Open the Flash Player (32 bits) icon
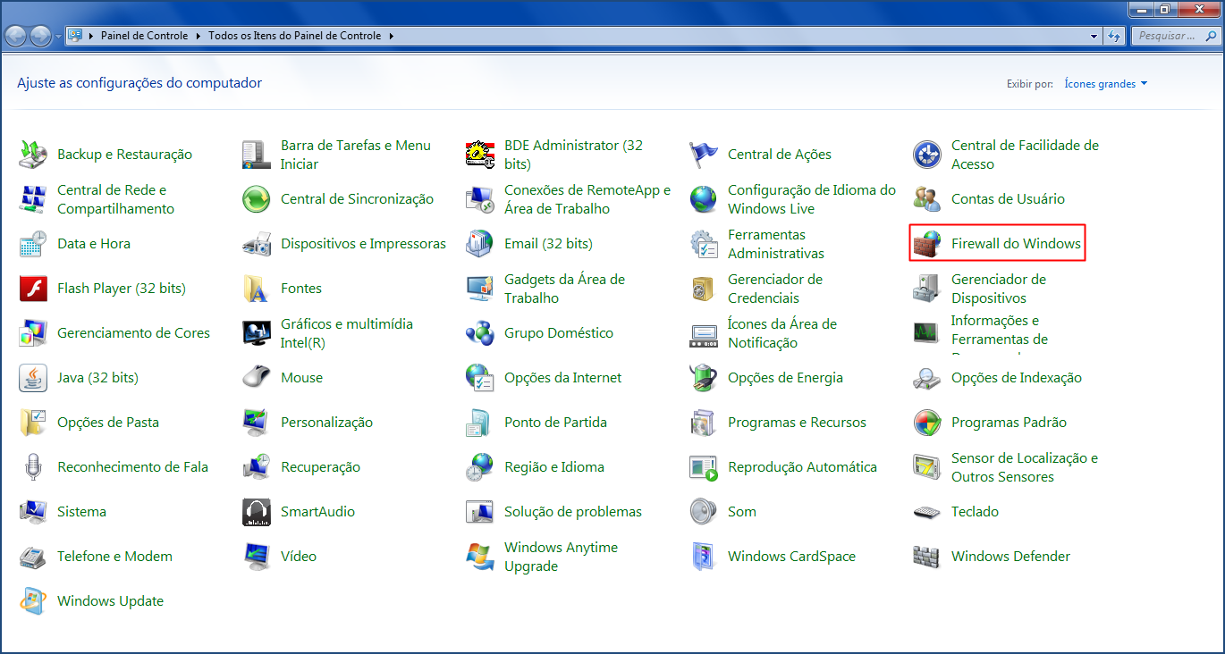1225x654 pixels. (x=33, y=289)
